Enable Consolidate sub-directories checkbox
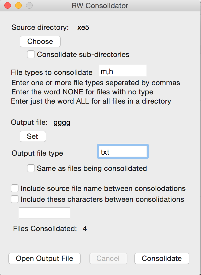The image size is (201, 275). click(31, 54)
